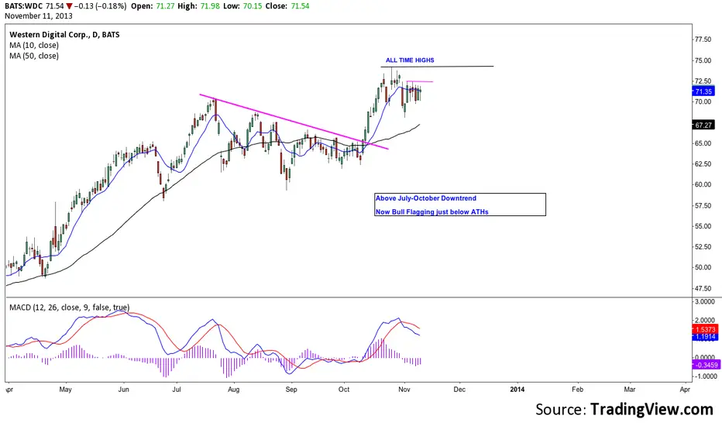Click the 47.50 price axis label
The width and height of the screenshot is (722, 426).
(703, 288)
